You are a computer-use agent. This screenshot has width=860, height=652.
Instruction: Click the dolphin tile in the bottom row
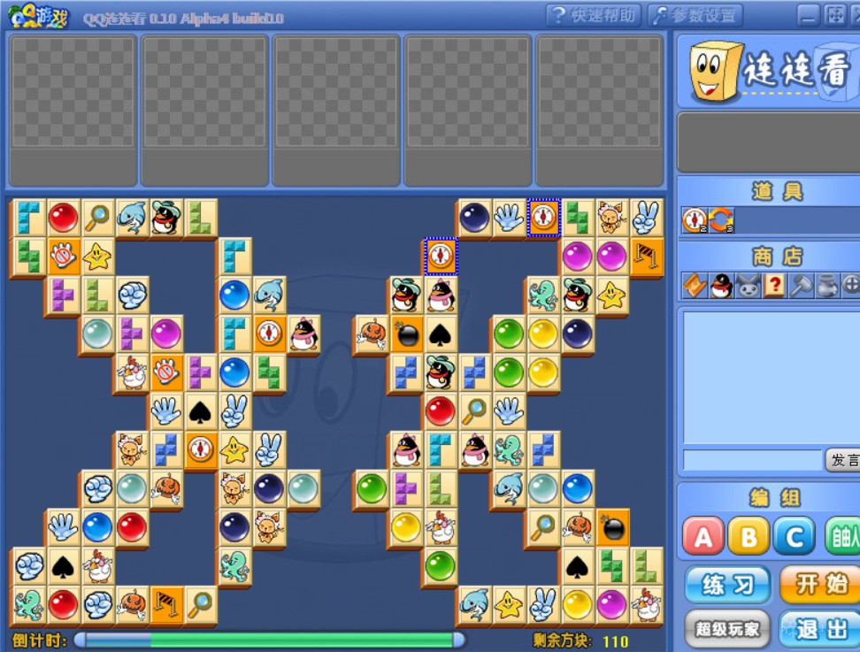click(x=474, y=604)
